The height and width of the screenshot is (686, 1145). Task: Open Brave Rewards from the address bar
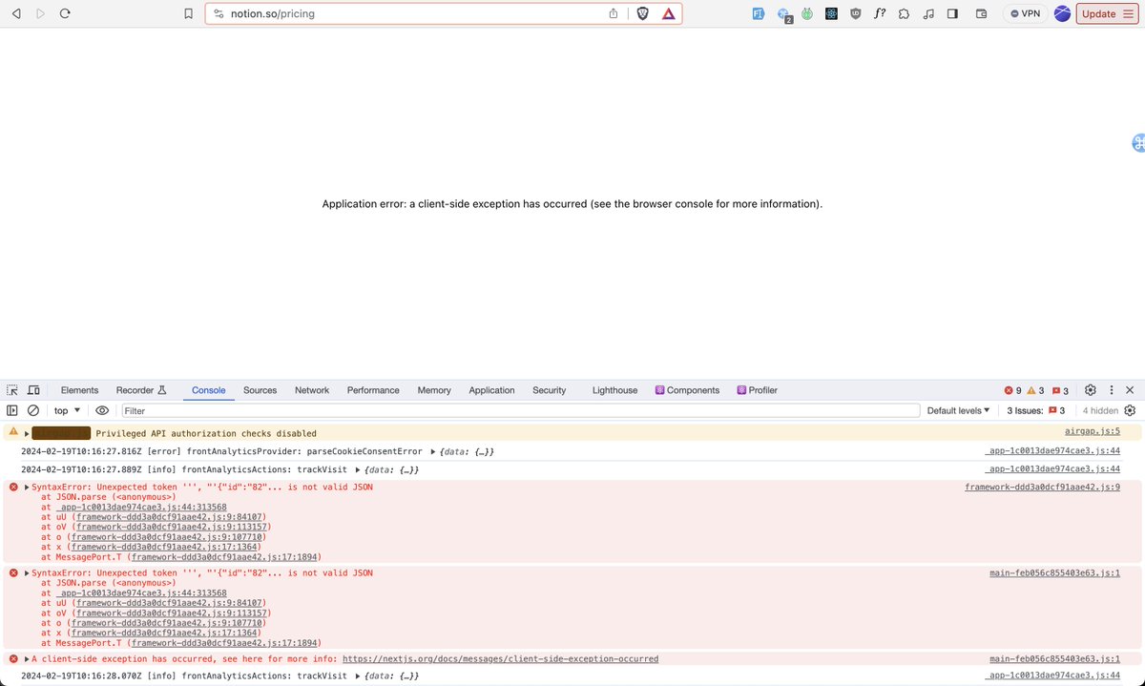click(668, 14)
